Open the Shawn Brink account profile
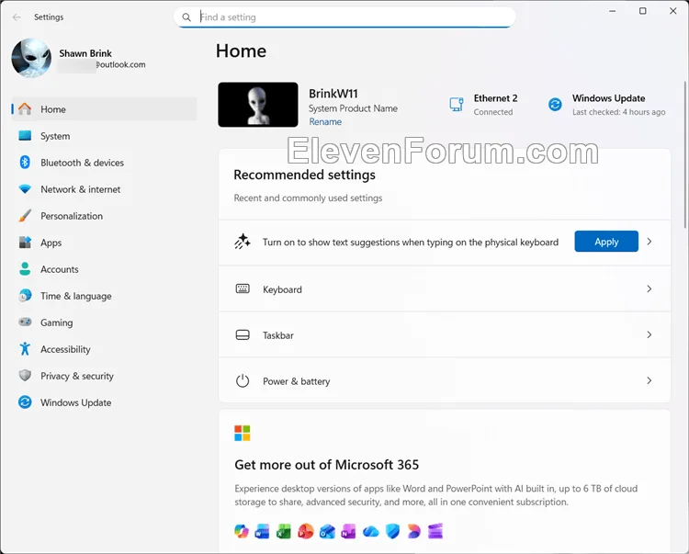The image size is (689, 554). point(79,59)
